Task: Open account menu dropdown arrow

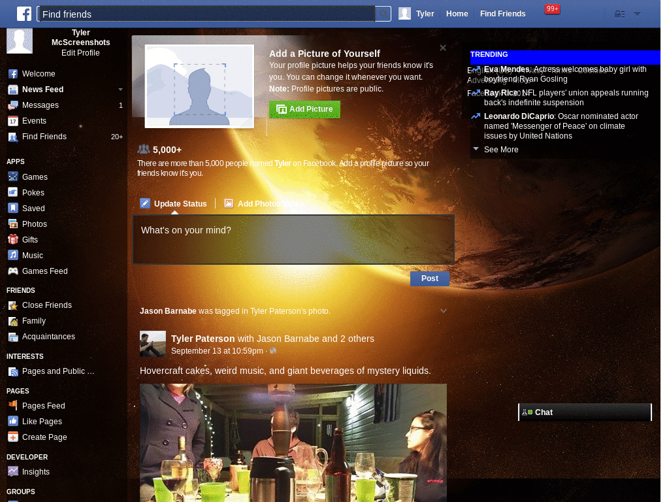Action: tap(637, 14)
